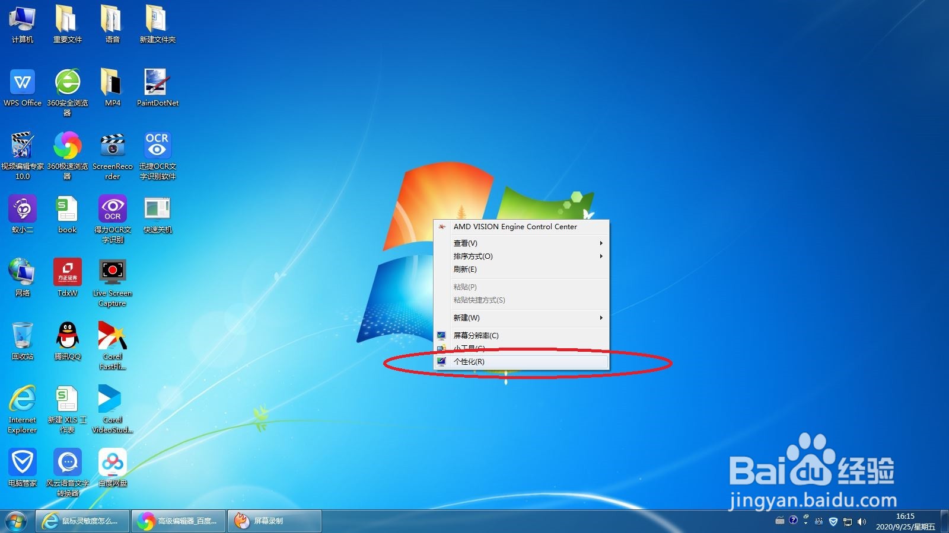This screenshot has width=949, height=533.
Task: Select the 电脑管家 desktop icon
Action: point(23,468)
